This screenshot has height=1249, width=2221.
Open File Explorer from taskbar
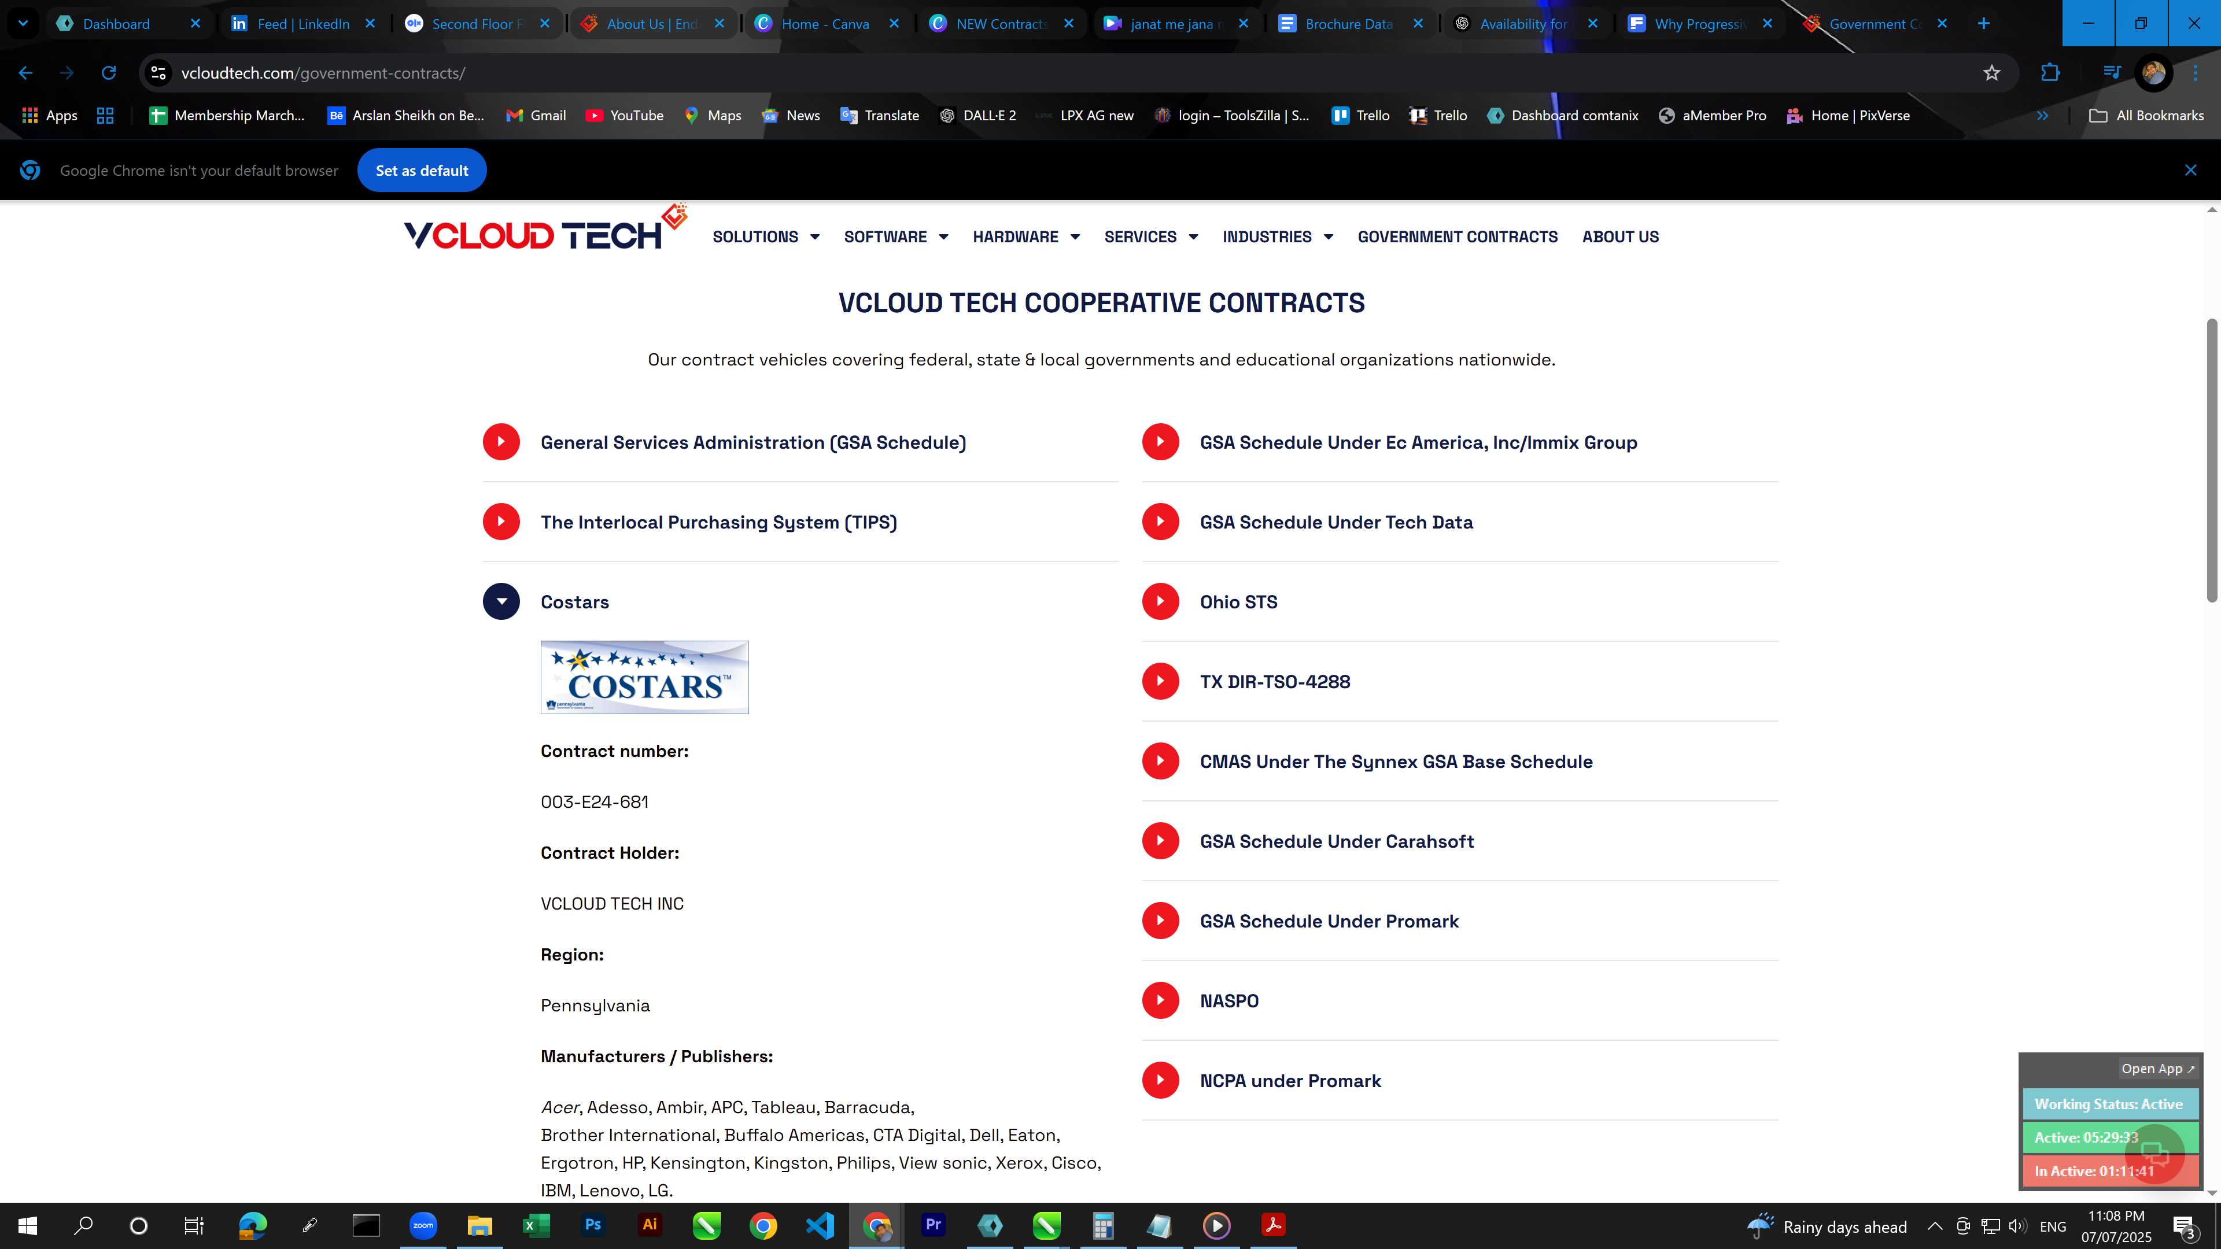(x=479, y=1226)
